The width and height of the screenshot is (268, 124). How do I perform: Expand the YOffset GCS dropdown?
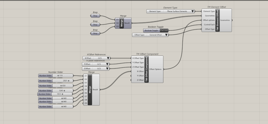pyautogui.click(x=107, y=64)
